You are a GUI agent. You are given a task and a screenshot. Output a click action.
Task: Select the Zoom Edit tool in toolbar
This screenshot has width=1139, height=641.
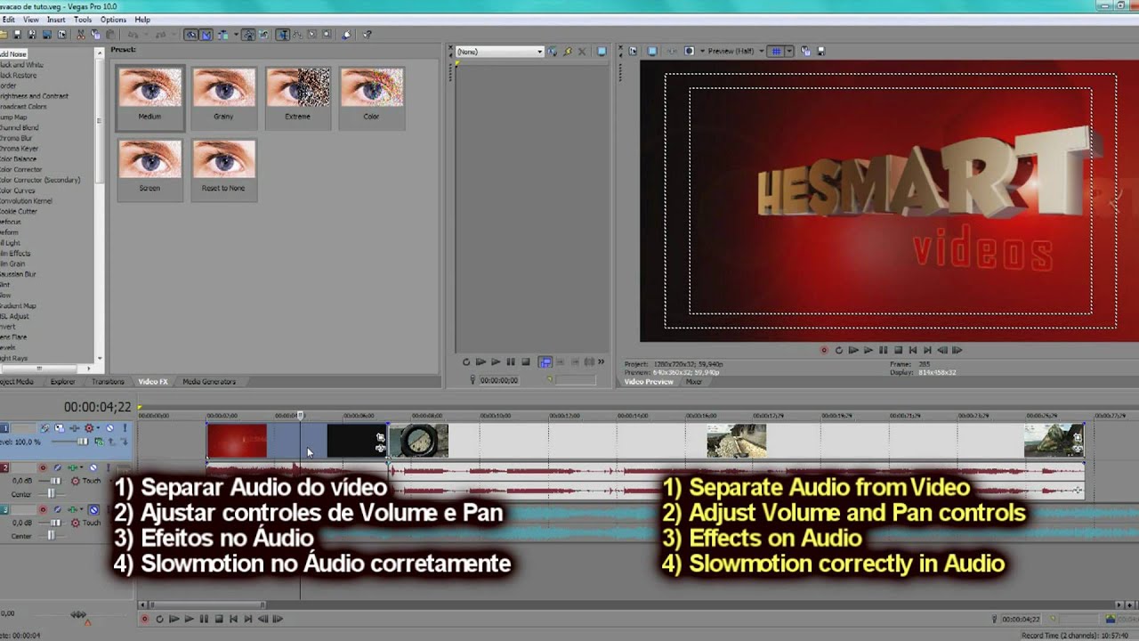327,35
